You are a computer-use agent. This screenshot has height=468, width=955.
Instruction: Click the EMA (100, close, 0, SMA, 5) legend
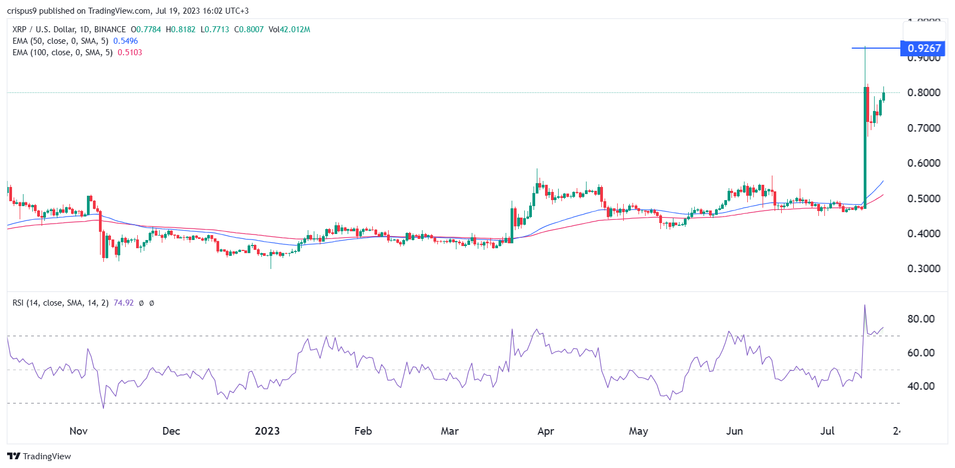(62, 52)
